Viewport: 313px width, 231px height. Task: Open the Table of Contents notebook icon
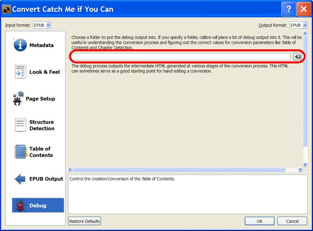tap(21, 152)
